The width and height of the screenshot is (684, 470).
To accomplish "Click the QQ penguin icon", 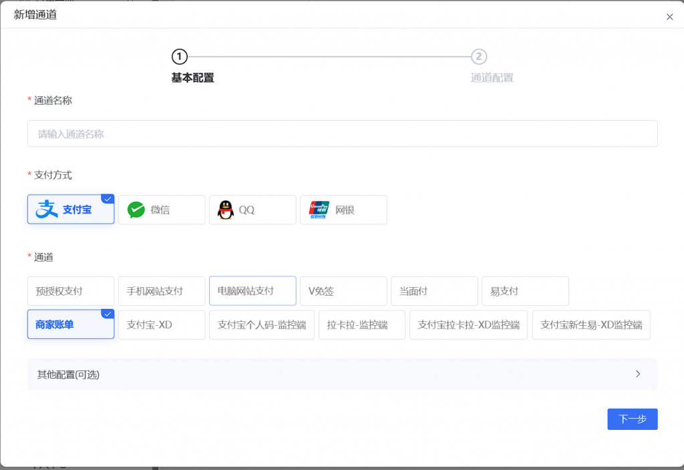I will [226, 210].
